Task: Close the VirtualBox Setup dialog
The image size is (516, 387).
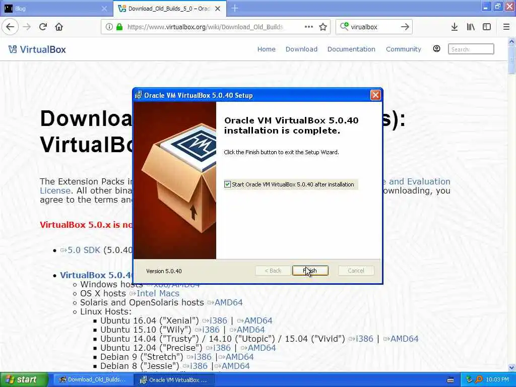Action: 375,95
